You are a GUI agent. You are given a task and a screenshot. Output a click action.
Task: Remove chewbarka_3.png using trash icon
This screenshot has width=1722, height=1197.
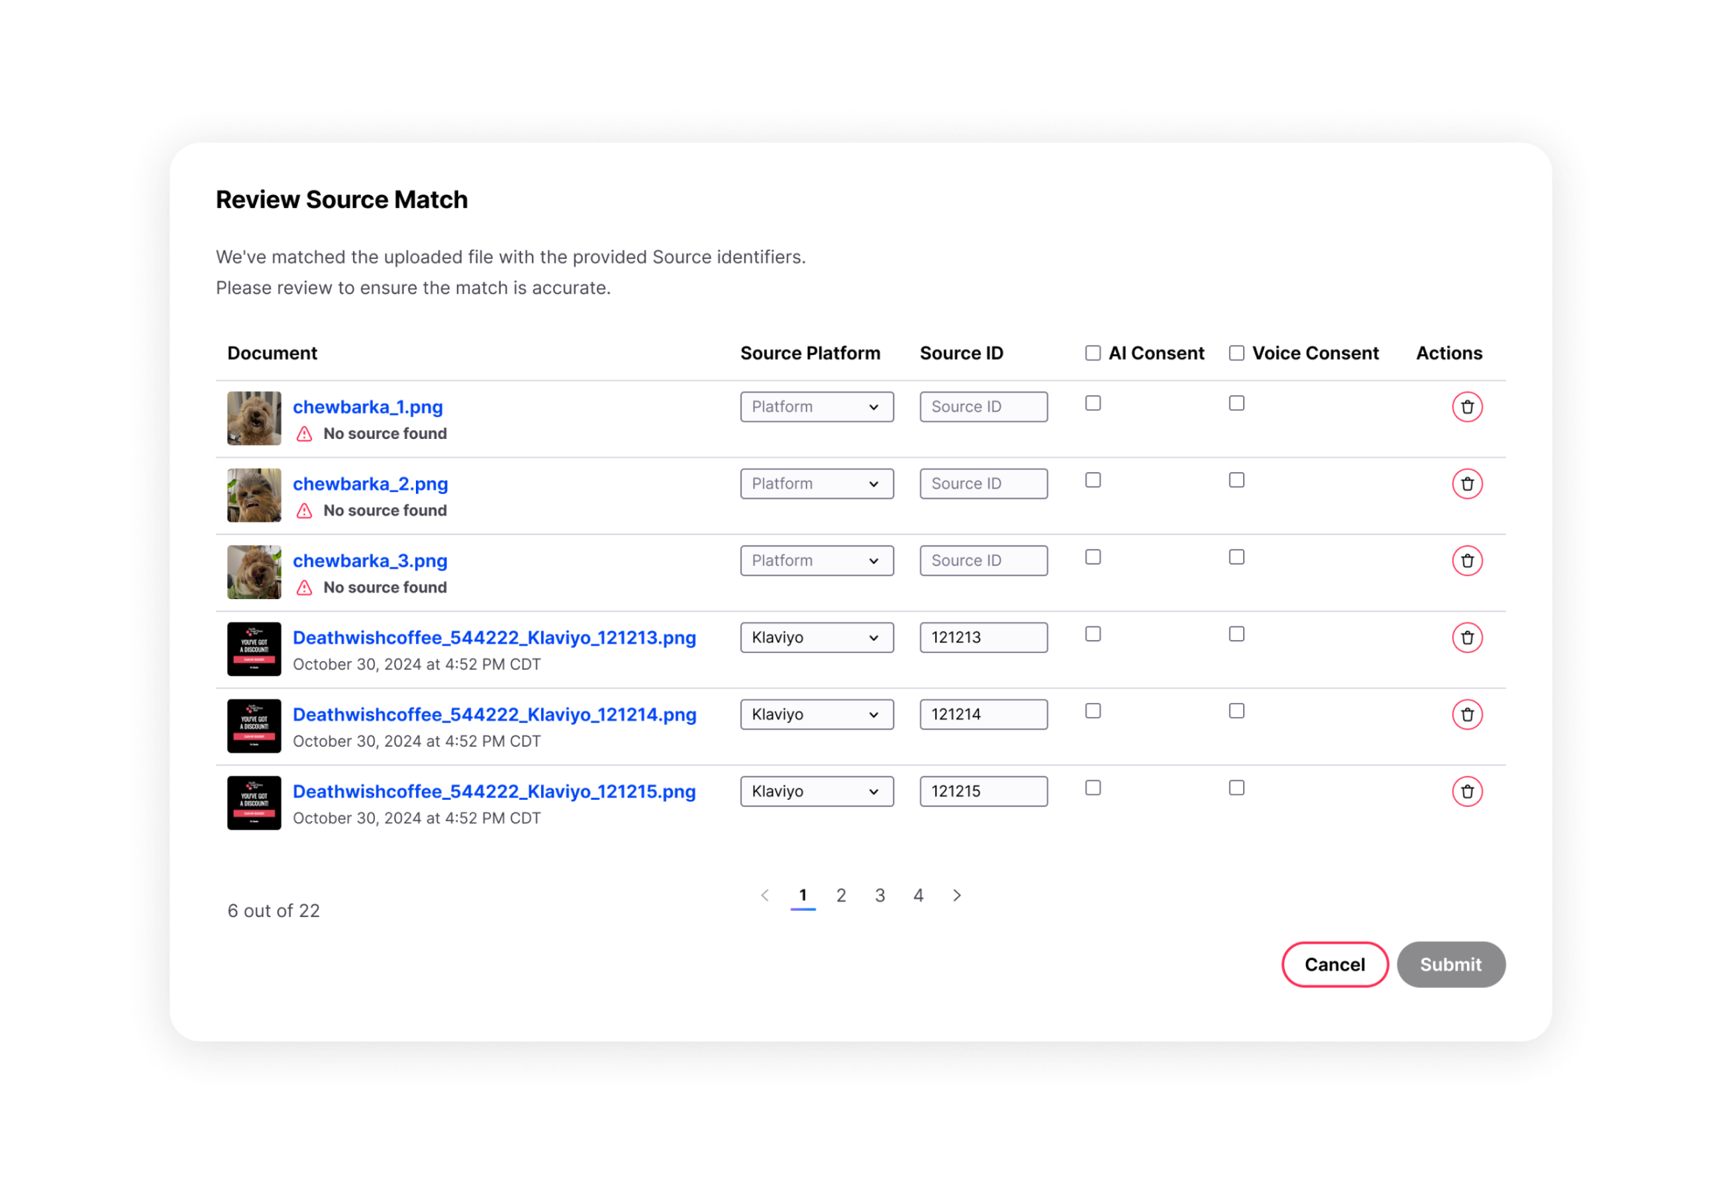point(1467,561)
